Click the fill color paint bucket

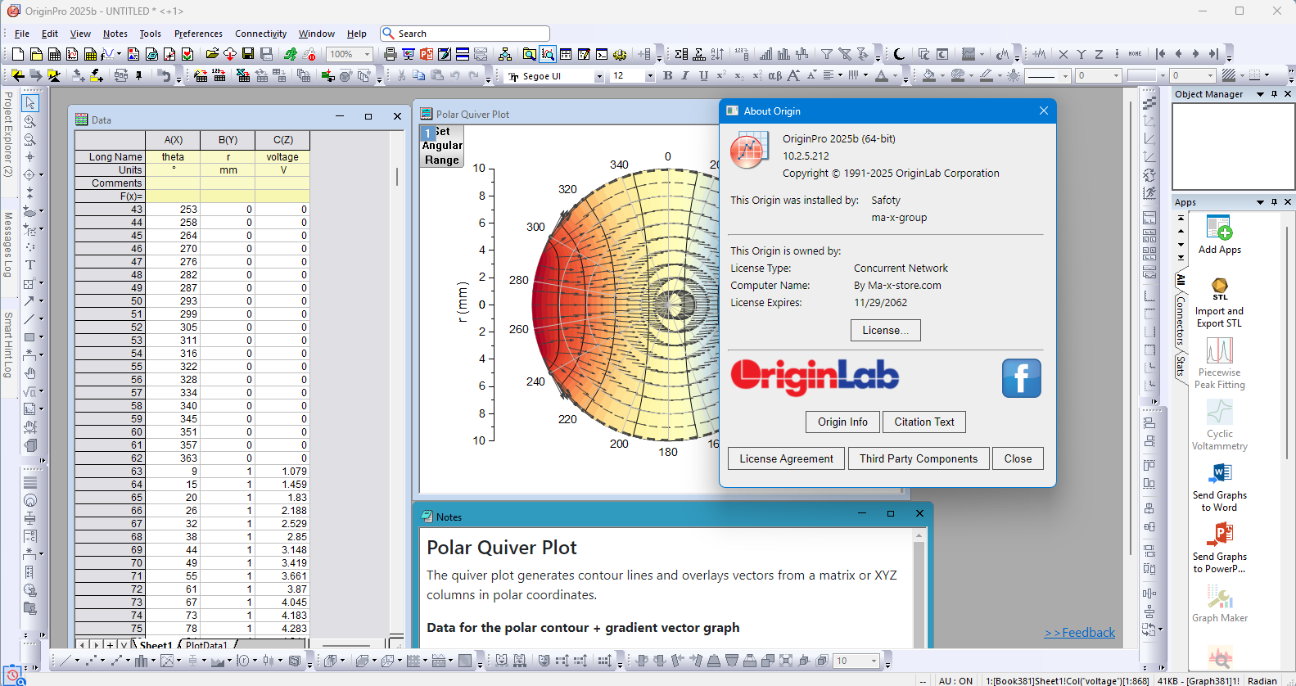tap(929, 75)
